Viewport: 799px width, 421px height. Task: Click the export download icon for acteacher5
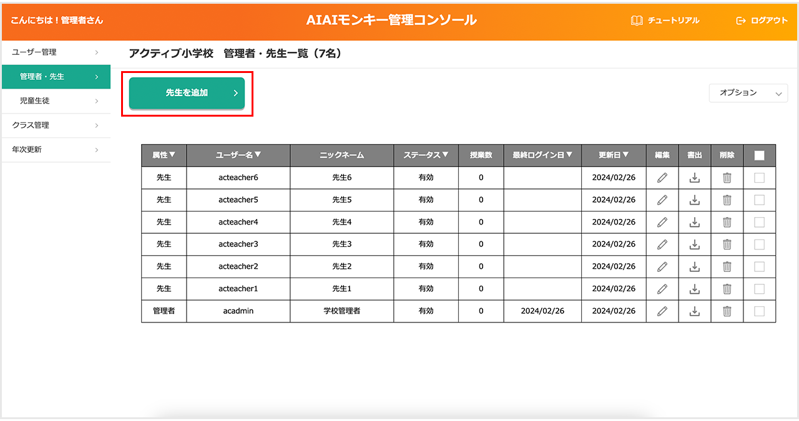pos(694,200)
